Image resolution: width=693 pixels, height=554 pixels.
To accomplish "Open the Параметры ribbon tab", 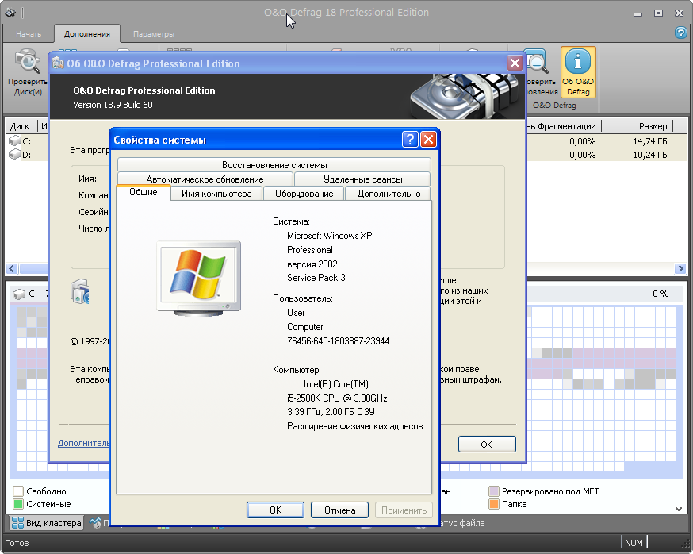I will point(154,34).
